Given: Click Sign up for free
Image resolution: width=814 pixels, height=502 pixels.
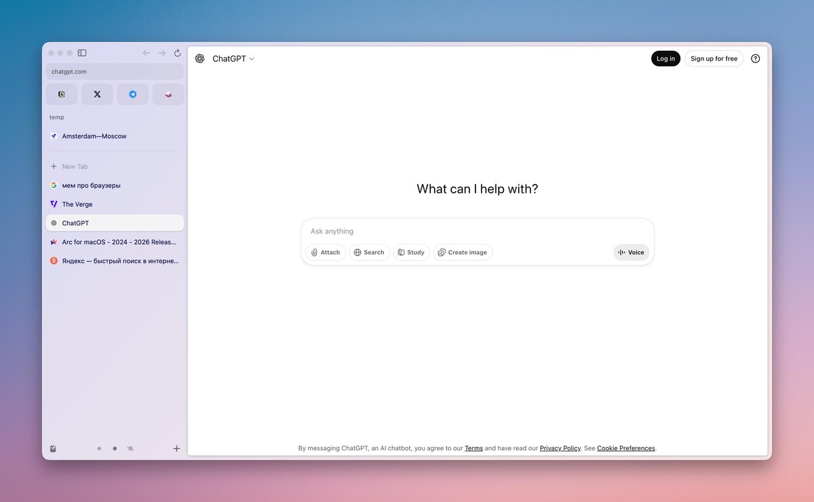Looking at the screenshot, I should [714, 59].
